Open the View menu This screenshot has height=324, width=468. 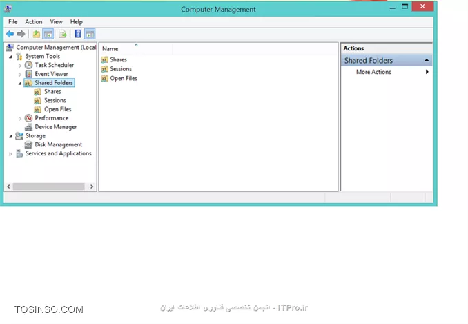coord(56,22)
